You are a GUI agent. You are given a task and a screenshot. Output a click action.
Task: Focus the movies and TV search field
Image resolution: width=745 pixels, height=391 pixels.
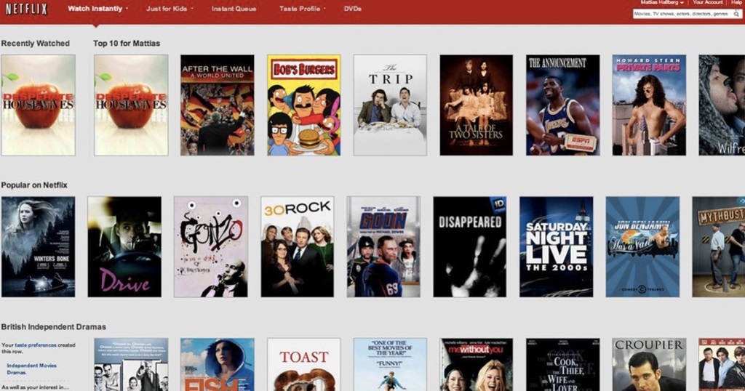(682, 14)
